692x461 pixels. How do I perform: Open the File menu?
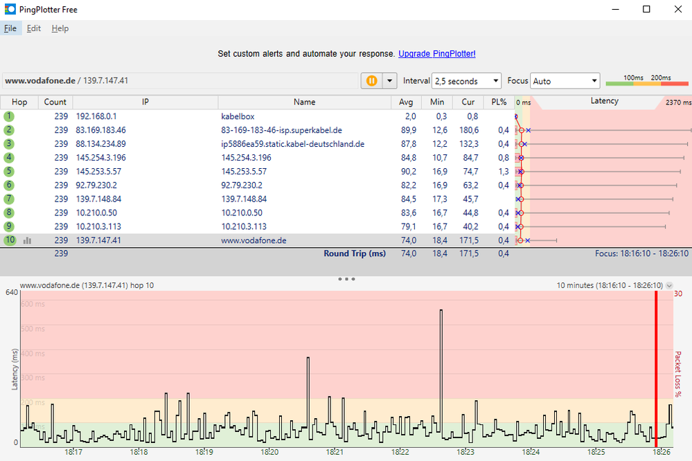(10, 28)
